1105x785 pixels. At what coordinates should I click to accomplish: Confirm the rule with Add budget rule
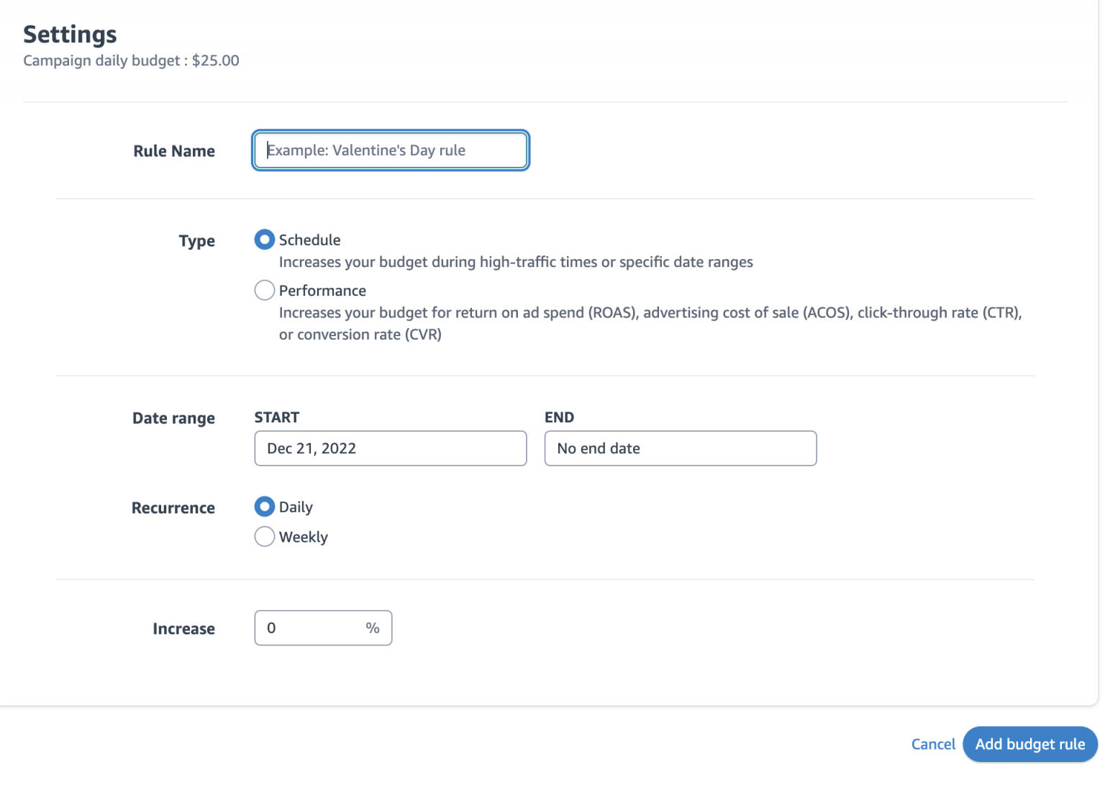(x=1029, y=744)
